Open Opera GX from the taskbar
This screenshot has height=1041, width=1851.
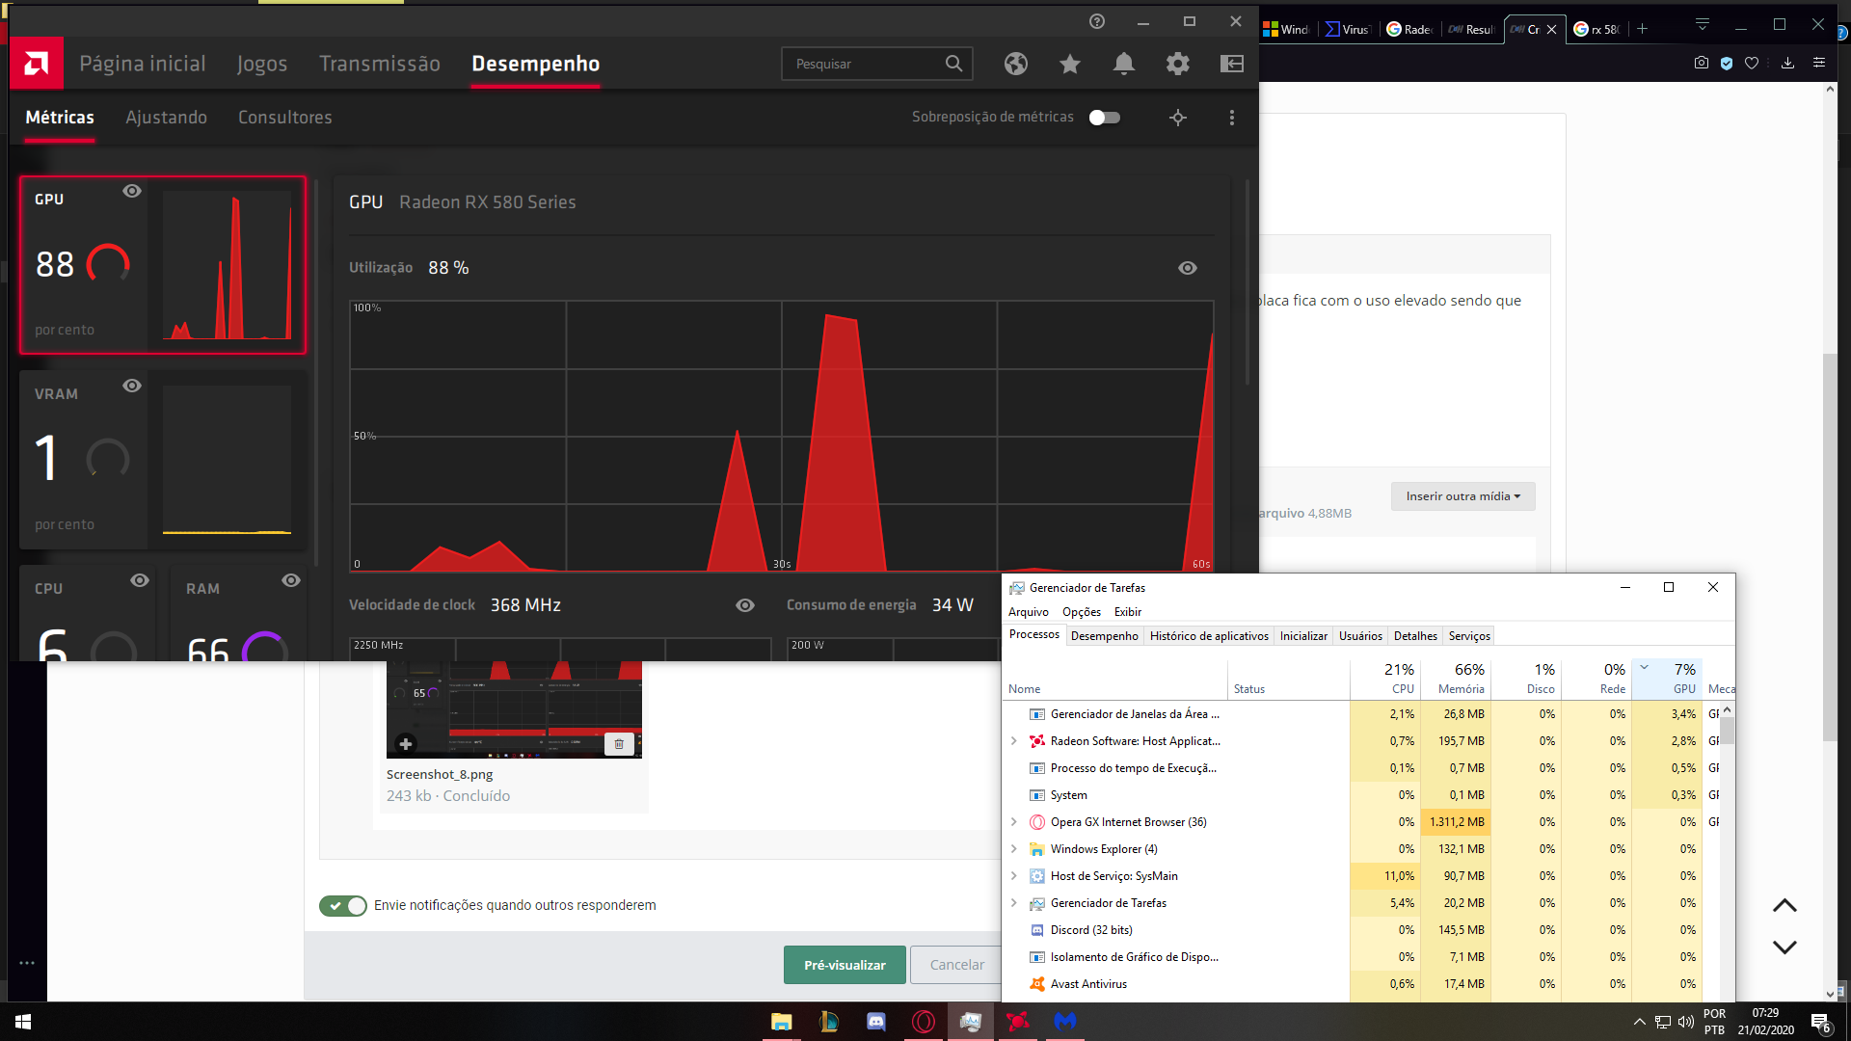coord(923,1022)
